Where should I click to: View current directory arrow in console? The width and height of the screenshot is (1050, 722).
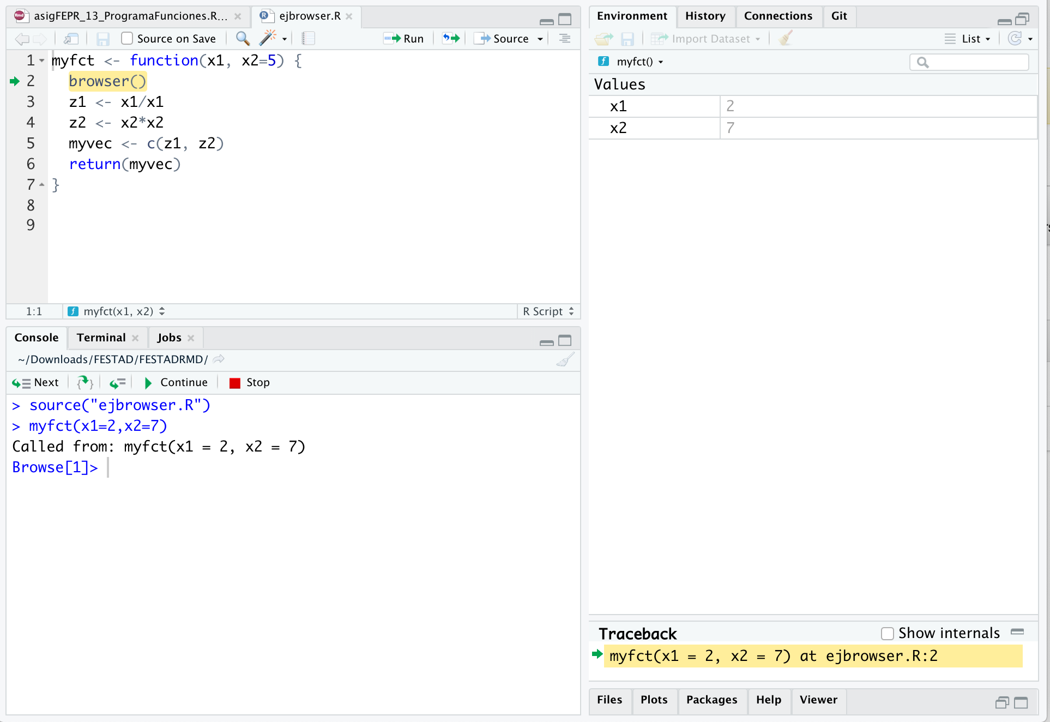[219, 359]
